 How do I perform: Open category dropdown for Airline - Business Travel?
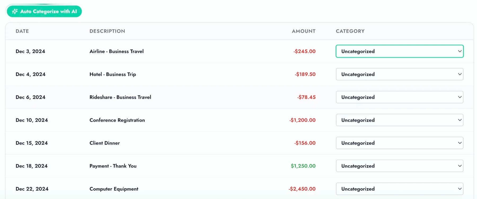[399, 51]
